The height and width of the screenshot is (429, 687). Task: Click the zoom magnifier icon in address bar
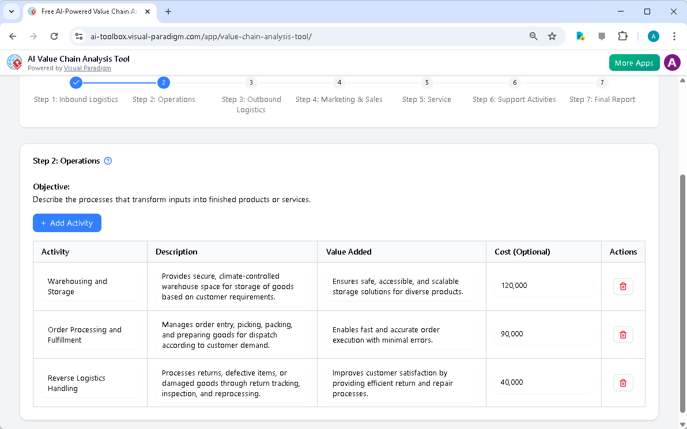[x=533, y=36]
